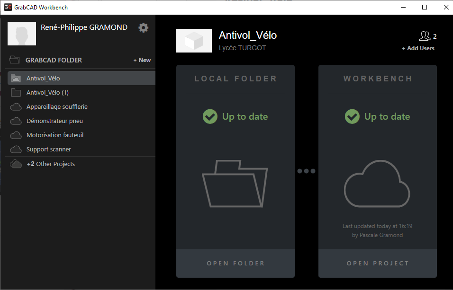Click the green checkmark under Local Folder
Viewport: 453px width, 290px height.
(x=210, y=116)
